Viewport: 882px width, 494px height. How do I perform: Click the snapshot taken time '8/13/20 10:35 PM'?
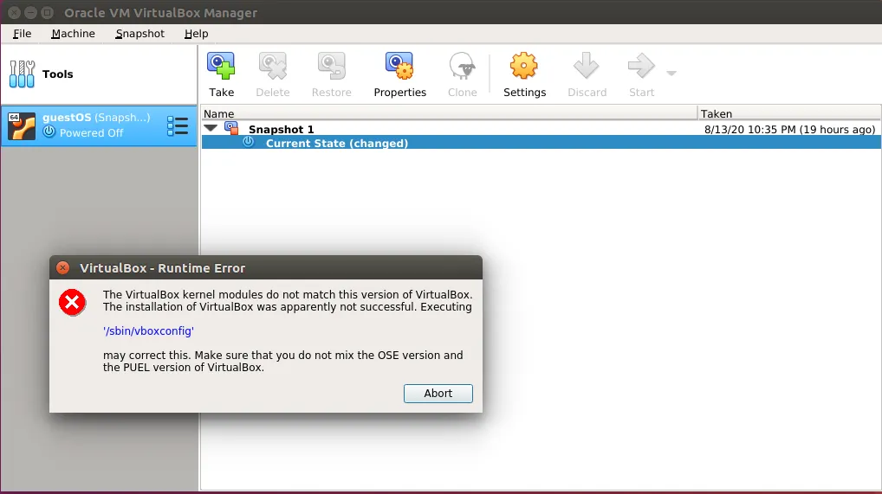click(749, 129)
